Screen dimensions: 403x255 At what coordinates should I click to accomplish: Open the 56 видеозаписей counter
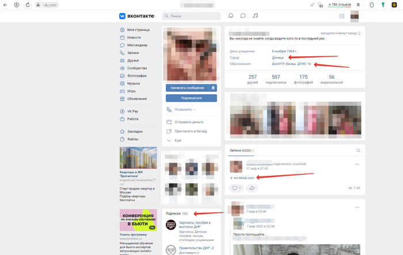click(x=332, y=79)
